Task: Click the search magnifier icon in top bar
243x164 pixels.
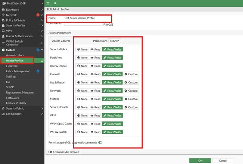Action: 55,3
